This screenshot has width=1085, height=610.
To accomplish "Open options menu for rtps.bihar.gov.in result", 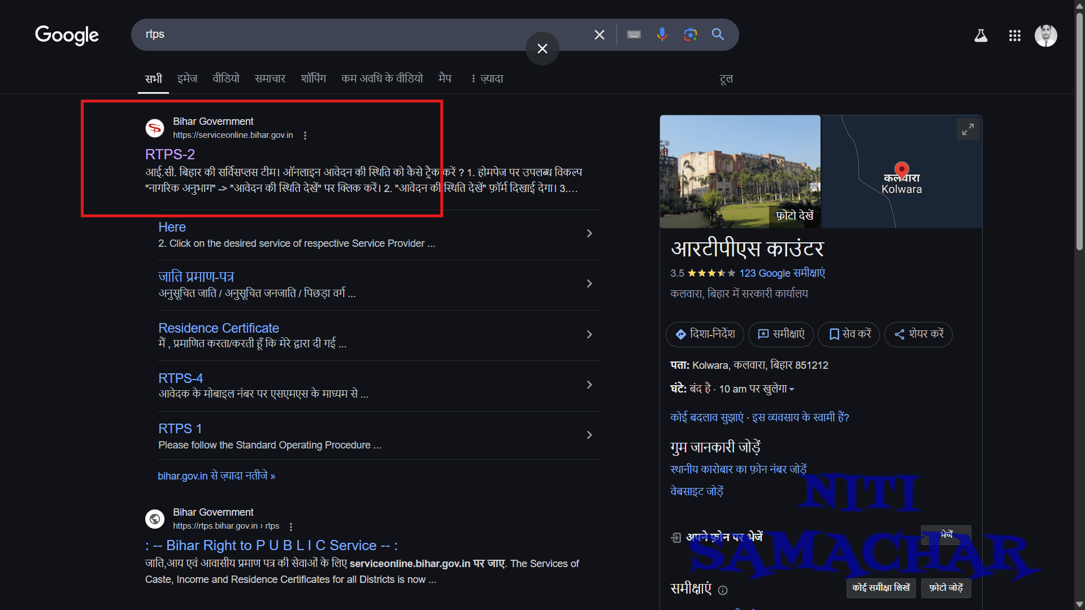I will 291,526.
